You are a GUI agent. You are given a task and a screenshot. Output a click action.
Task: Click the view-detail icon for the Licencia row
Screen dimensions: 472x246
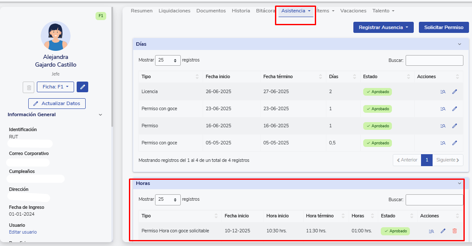coord(443,91)
